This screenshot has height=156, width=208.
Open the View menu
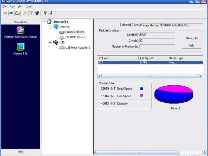coord(21,6)
